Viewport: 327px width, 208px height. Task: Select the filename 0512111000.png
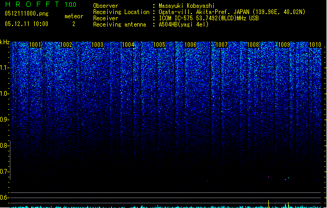[x=27, y=14]
